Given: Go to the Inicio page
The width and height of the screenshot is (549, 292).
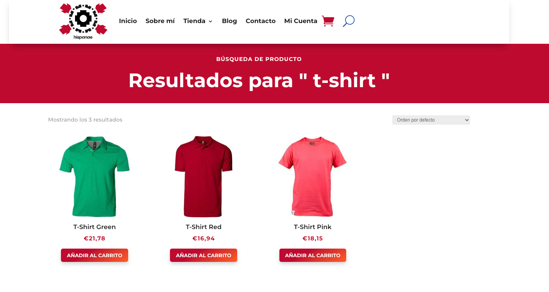Looking at the screenshot, I should 128,21.
